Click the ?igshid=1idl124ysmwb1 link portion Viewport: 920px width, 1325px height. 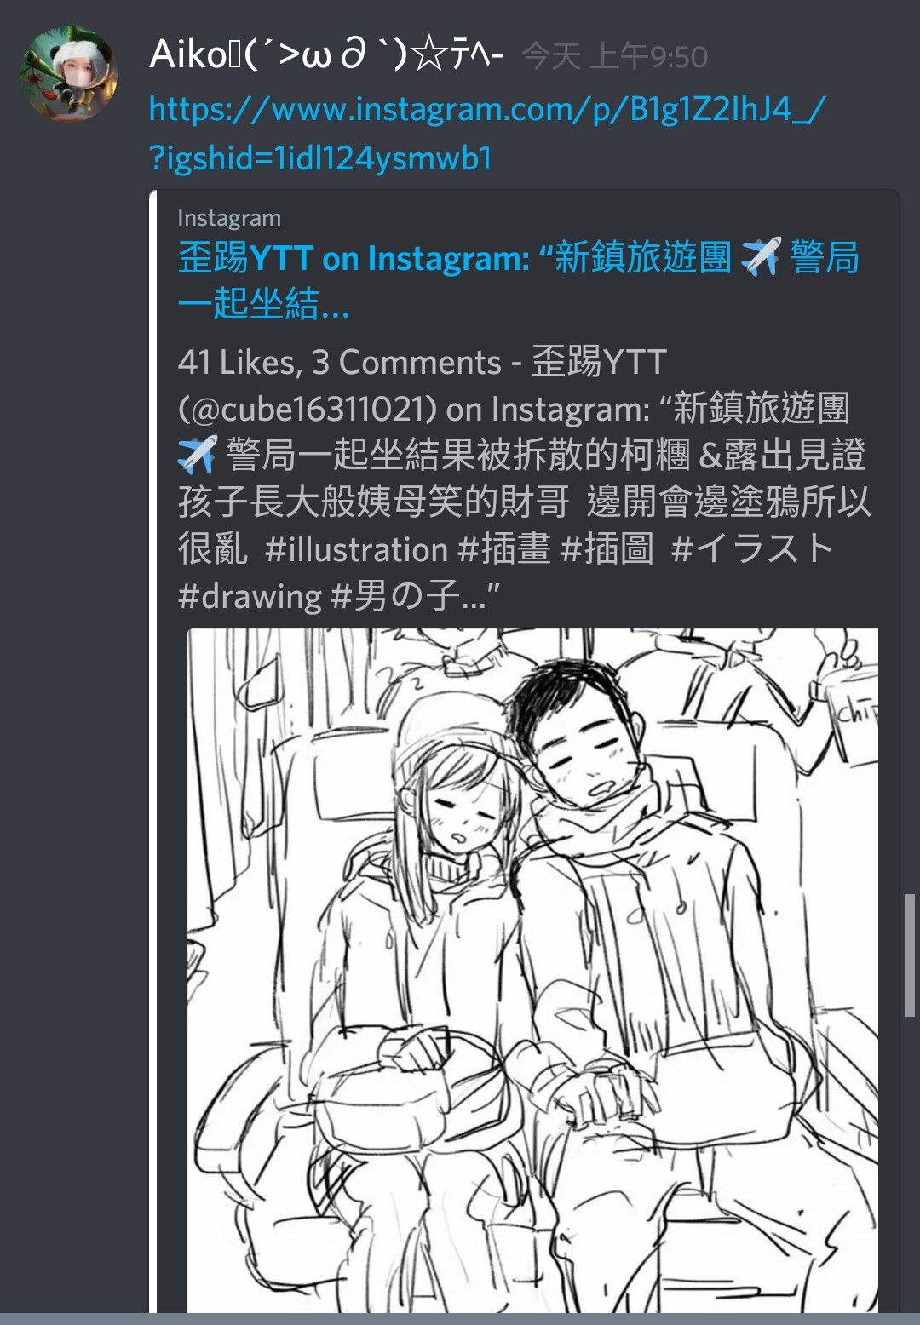click(320, 158)
